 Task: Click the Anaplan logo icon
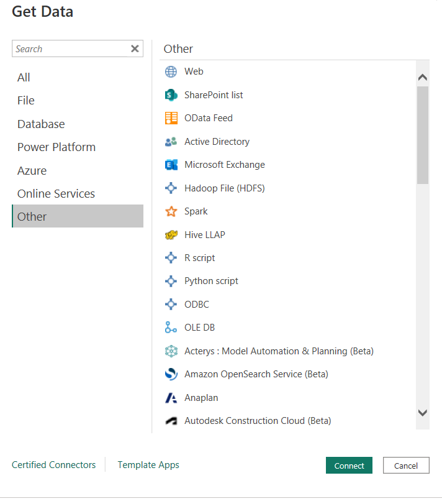(x=171, y=398)
